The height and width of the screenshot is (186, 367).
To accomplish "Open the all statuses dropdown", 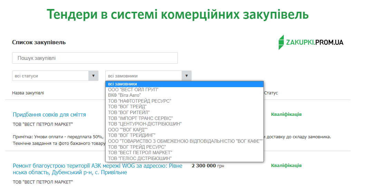I will tap(55, 76).
